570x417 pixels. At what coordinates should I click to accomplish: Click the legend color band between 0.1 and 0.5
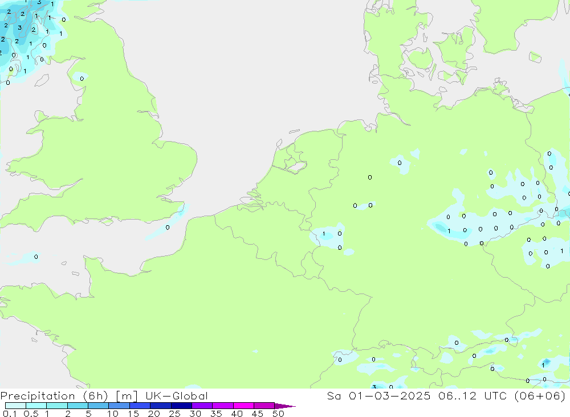[15, 406]
